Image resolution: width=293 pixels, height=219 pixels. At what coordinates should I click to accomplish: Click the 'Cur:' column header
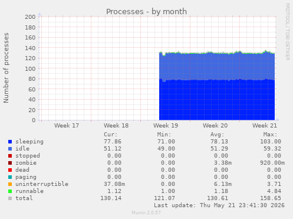(111, 135)
